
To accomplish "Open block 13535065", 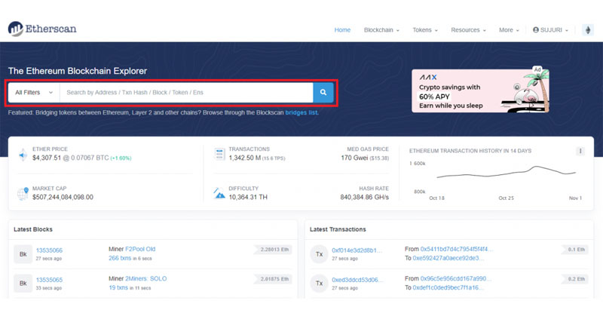I will click(49, 280).
